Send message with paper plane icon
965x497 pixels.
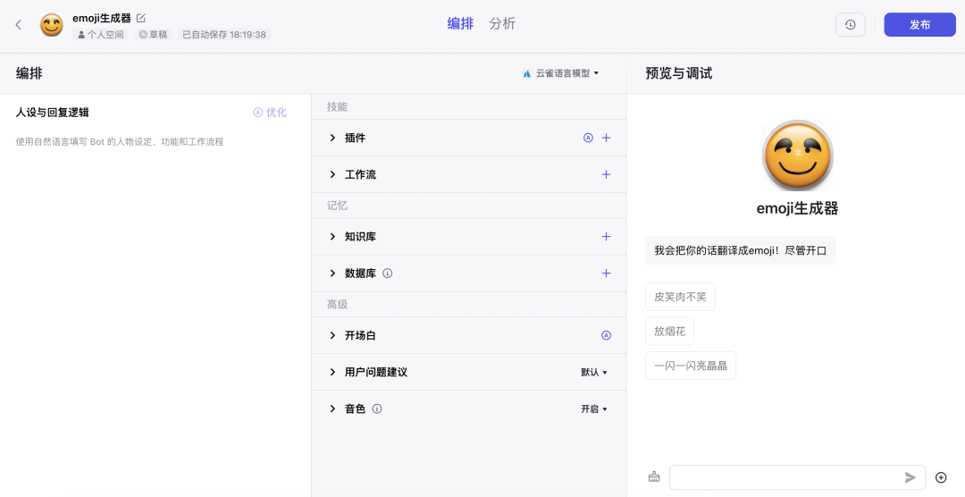910,477
